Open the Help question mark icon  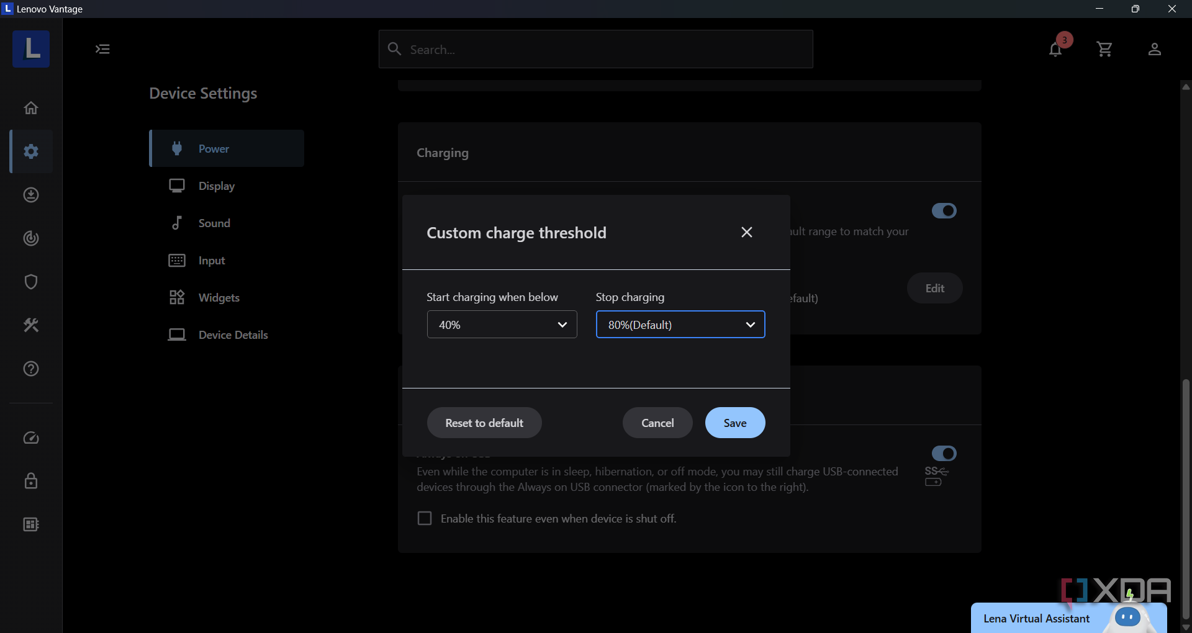tap(31, 369)
